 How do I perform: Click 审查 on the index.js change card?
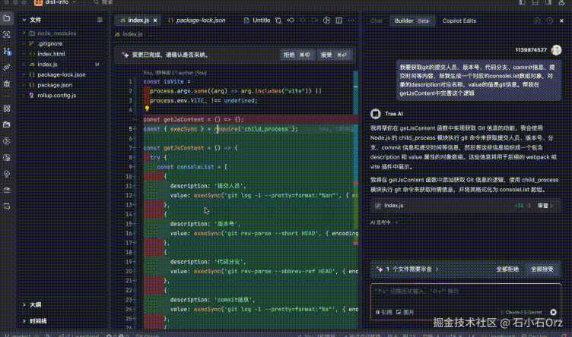pos(545,206)
